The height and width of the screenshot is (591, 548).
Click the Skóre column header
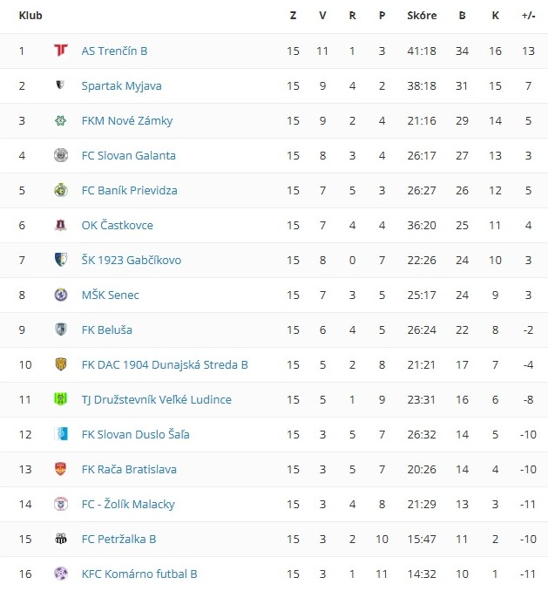[422, 16]
